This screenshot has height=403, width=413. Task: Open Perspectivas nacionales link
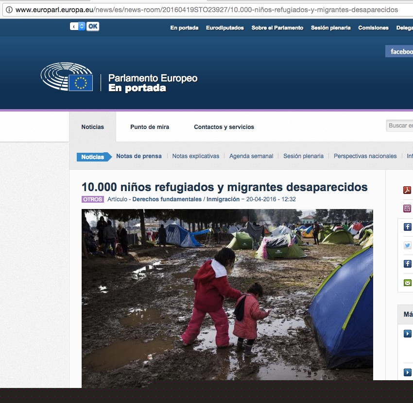(365, 156)
